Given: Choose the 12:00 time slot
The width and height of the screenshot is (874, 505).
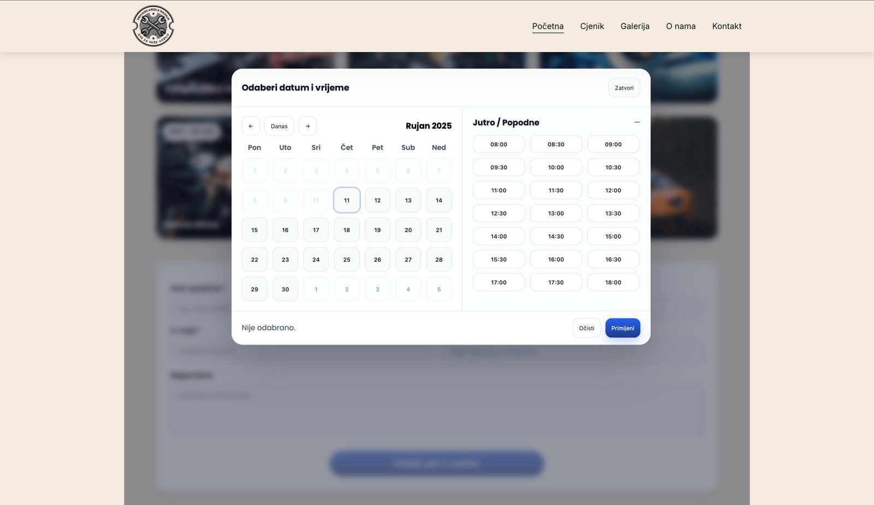Looking at the screenshot, I should tap(613, 190).
